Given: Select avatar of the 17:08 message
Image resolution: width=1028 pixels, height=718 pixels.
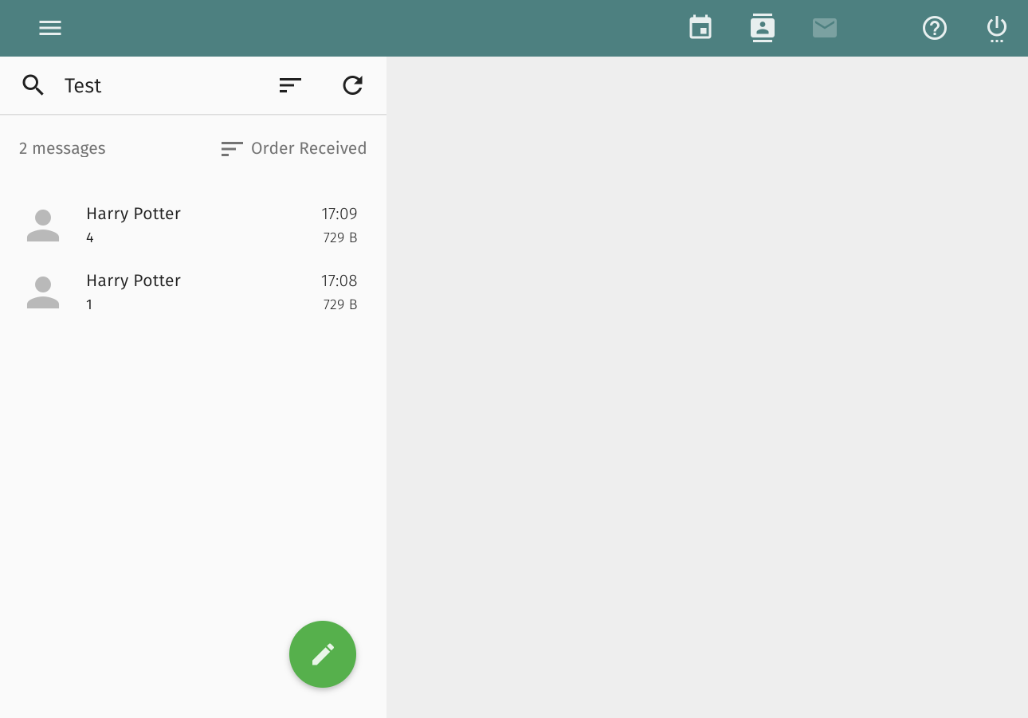Looking at the screenshot, I should pyautogui.click(x=43, y=292).
